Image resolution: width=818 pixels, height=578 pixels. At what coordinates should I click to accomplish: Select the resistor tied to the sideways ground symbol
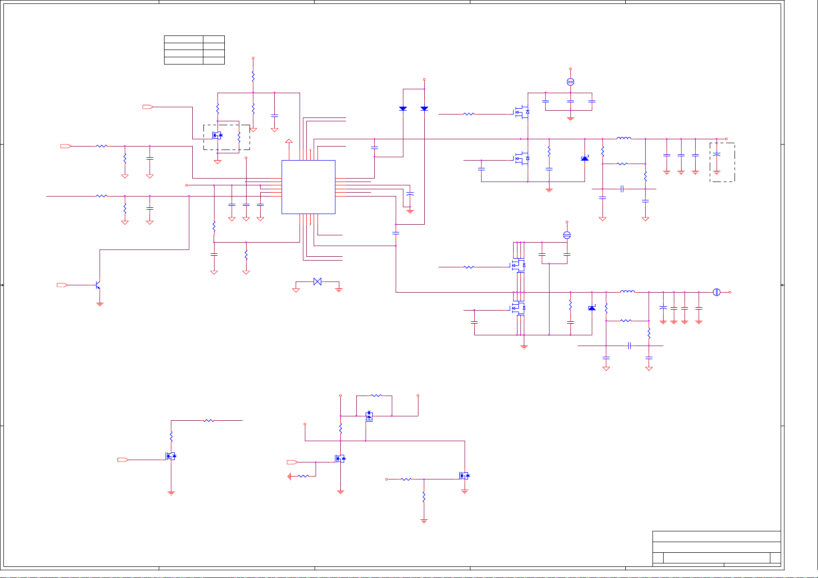[x=303, y=476]
